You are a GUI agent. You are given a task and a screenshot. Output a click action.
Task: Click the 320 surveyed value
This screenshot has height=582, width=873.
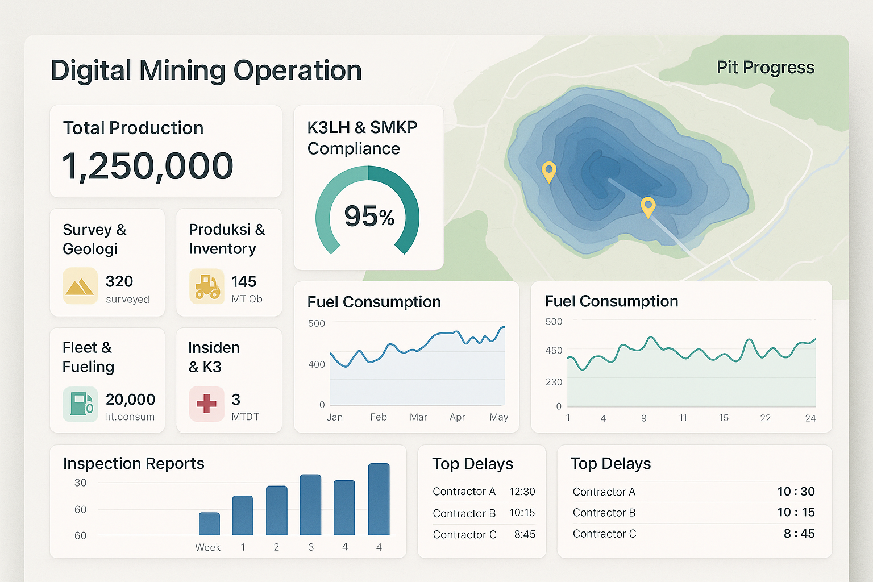119,282
